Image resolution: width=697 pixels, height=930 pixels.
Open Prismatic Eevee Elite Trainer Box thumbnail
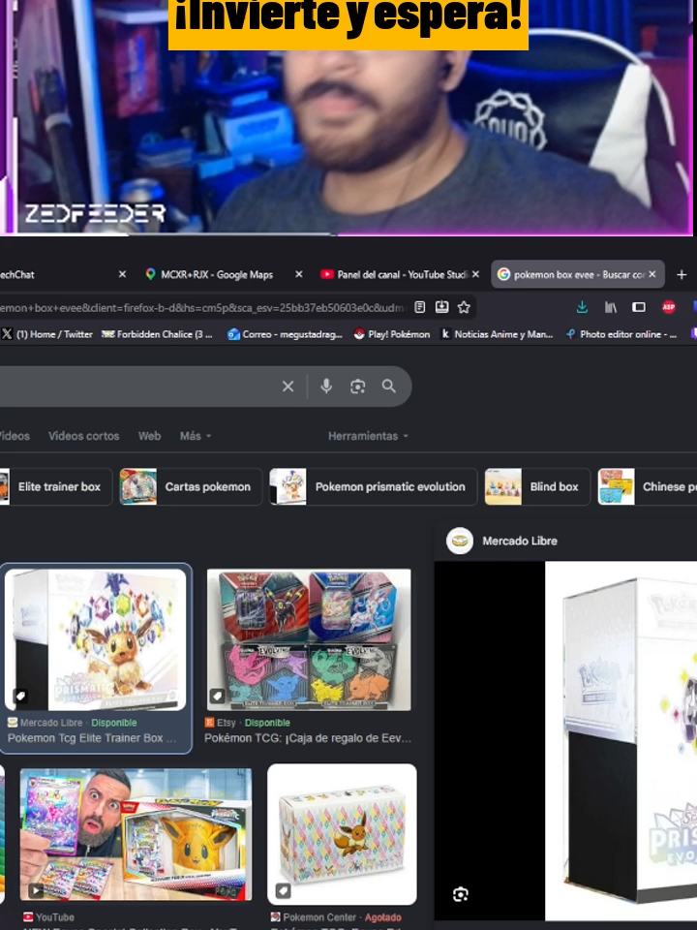coord(96,640)
